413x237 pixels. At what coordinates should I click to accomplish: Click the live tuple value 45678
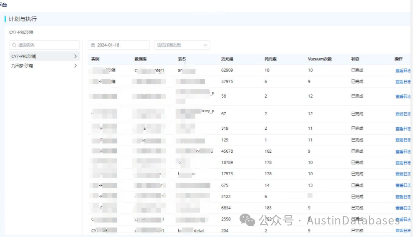[x=227, y=151]
